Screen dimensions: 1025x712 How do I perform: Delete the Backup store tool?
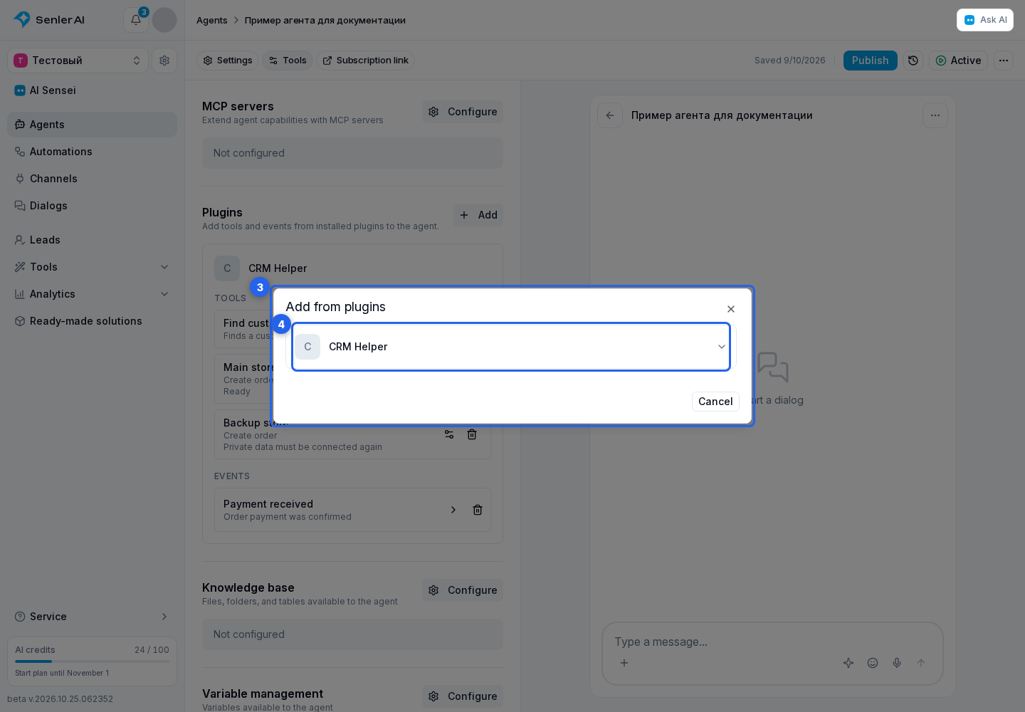coord(472,434)
